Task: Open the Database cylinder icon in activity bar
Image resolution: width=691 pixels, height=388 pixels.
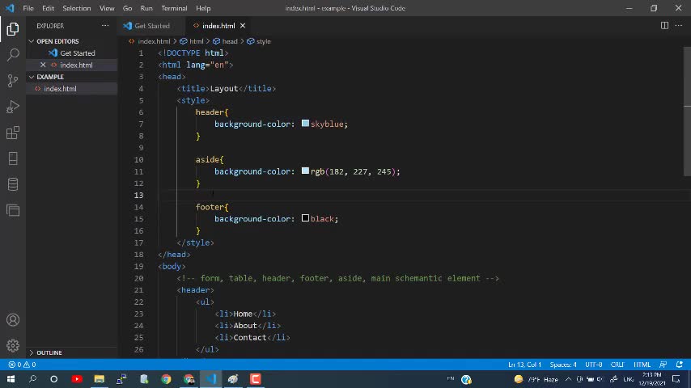Action: click(13, 184)
